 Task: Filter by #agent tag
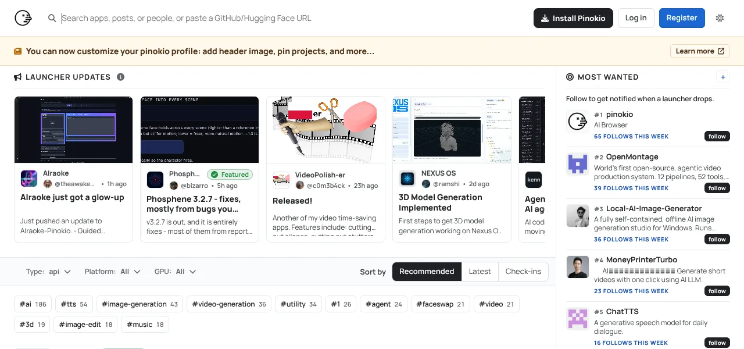[384, 304]
